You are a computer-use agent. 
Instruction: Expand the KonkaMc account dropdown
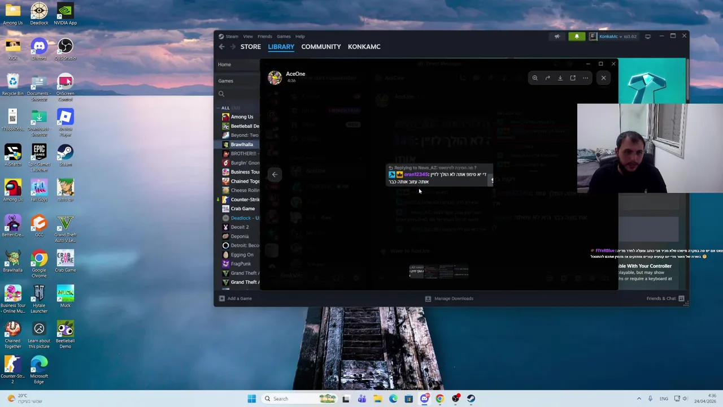tap(614, 37)
